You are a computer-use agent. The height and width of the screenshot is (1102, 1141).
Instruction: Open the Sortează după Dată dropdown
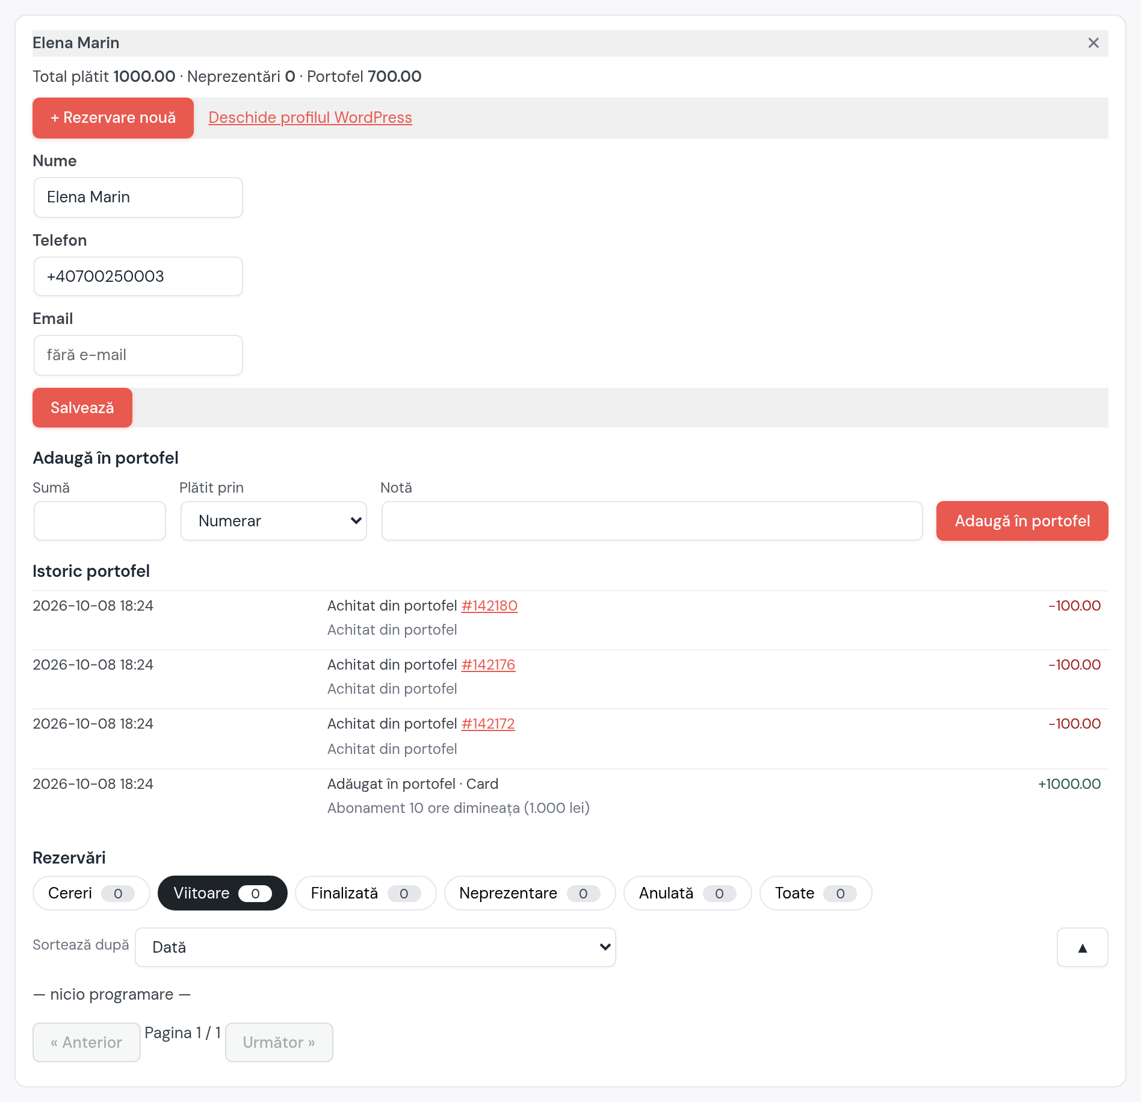[376, 947]
